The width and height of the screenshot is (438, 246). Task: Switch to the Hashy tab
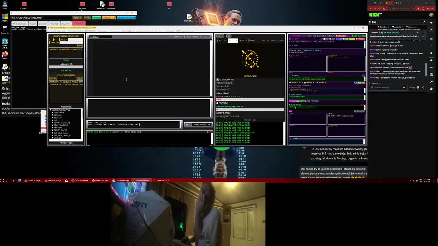coord(33,24)
